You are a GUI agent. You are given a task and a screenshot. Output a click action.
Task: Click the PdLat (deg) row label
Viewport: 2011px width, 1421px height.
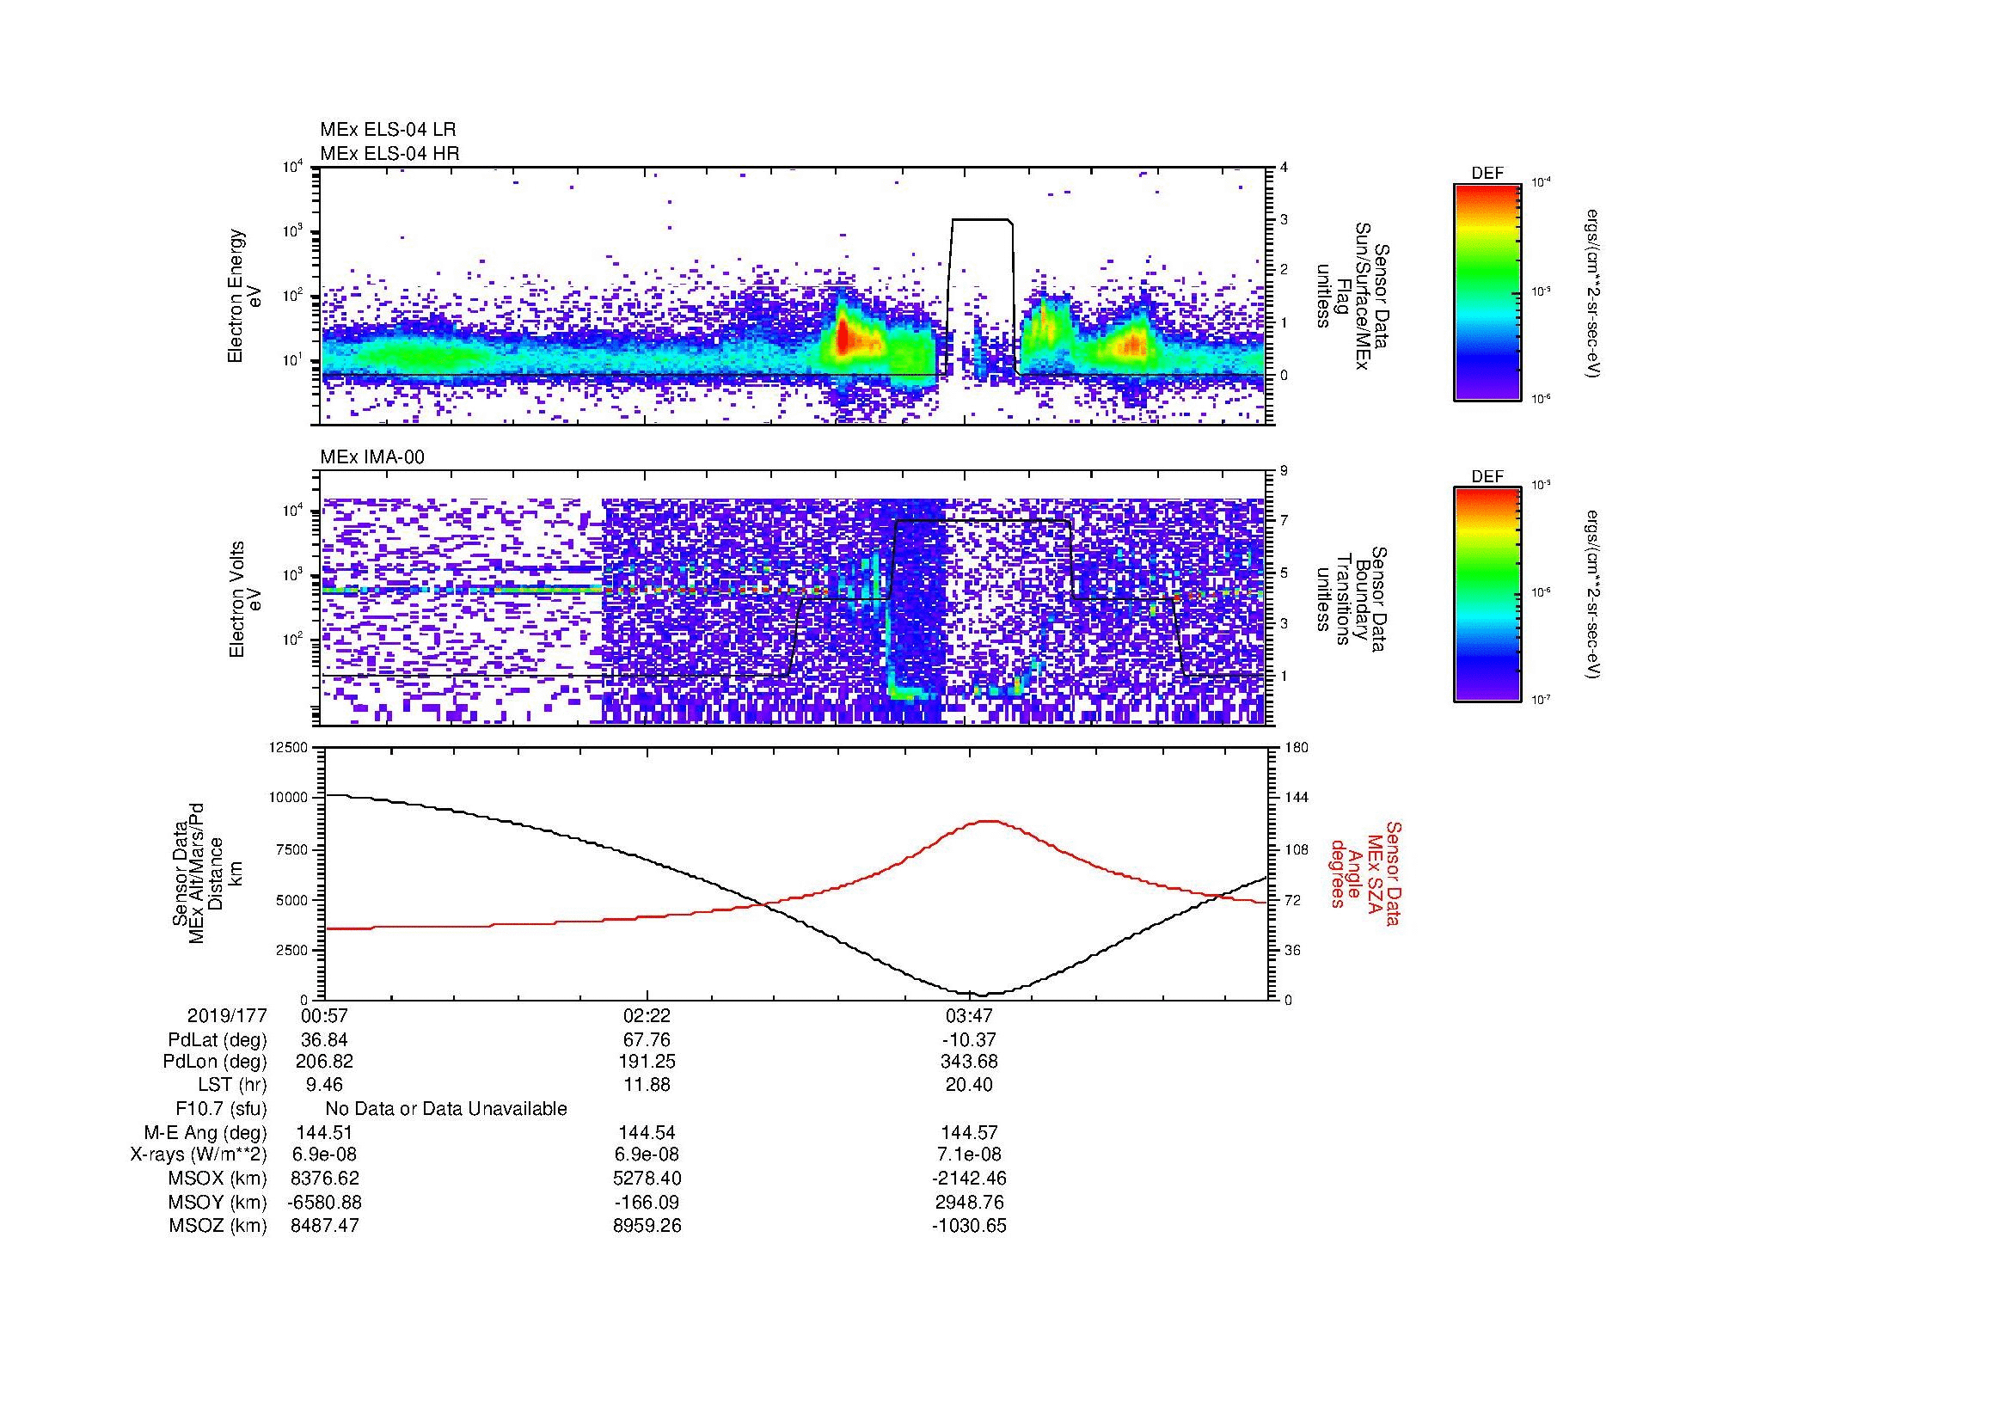click(218, 1040)
